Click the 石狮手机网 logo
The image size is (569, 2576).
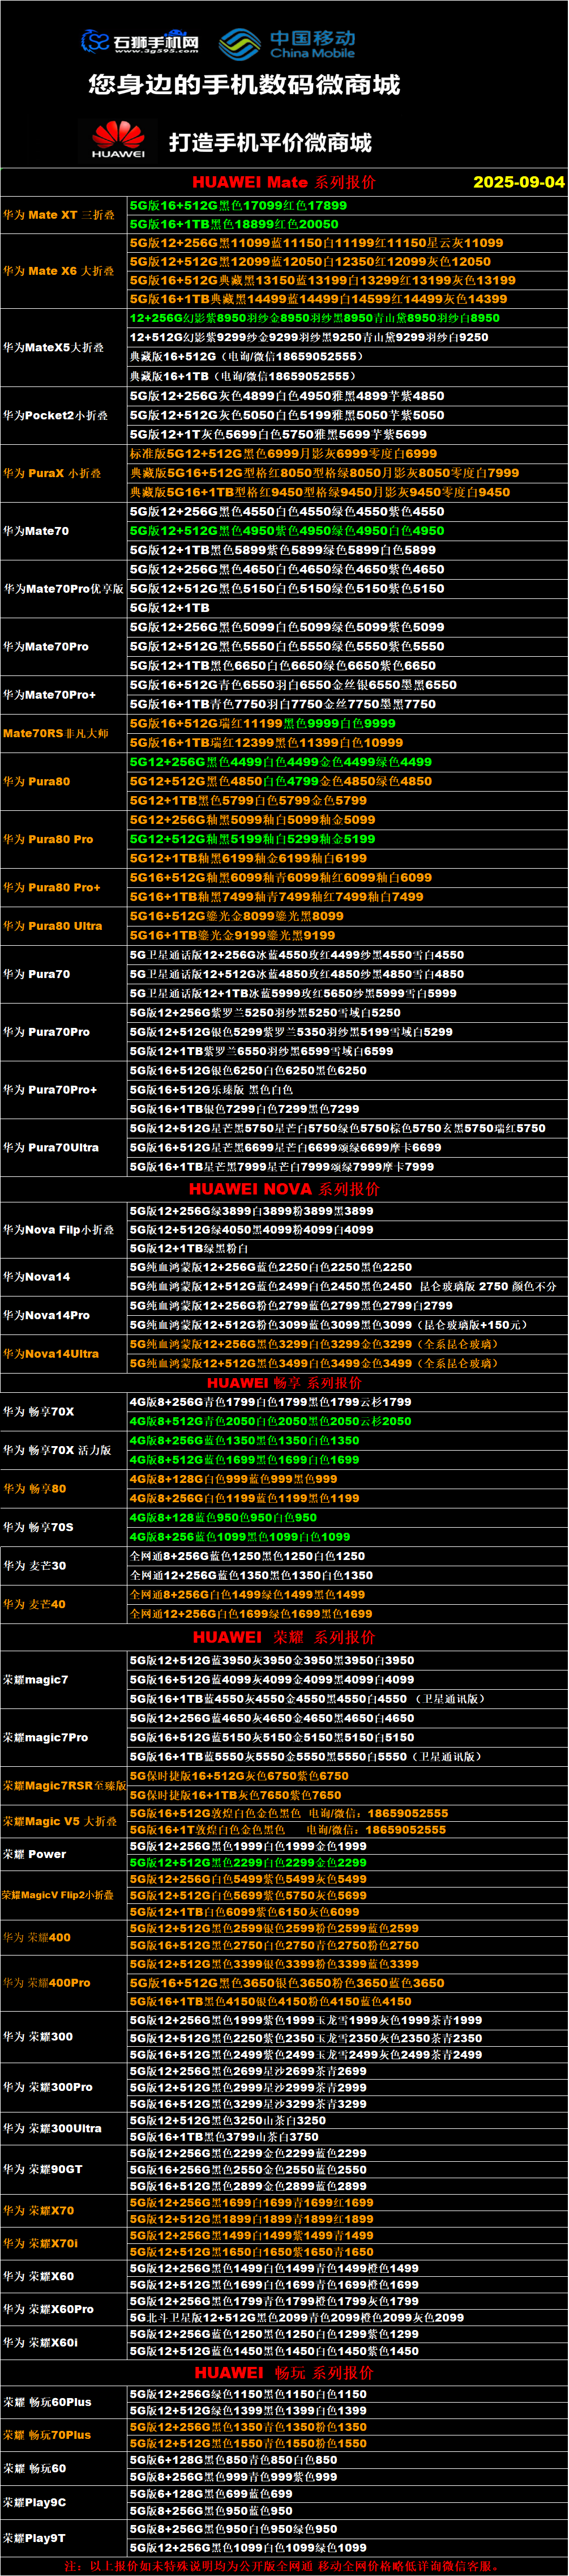click(x=140, y=42)
